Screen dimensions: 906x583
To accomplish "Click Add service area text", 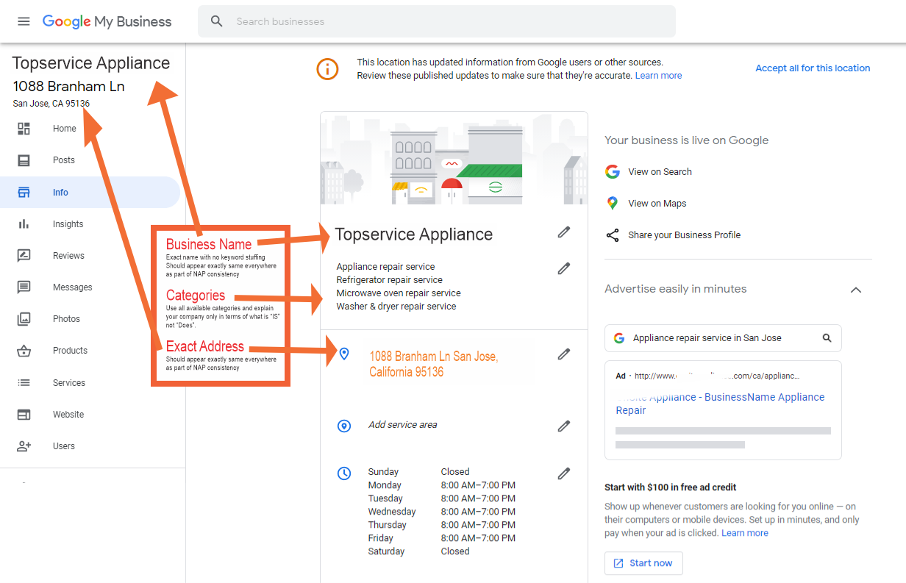I will [x=403, y=425].
